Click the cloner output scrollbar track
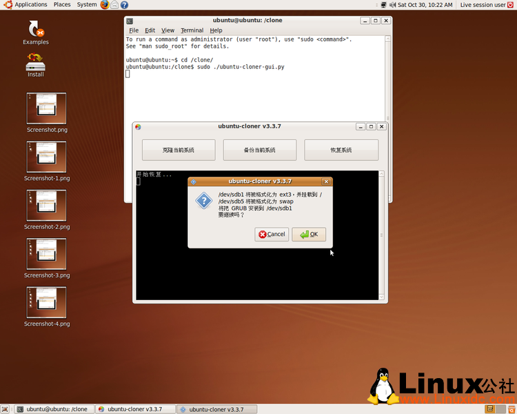Screen dimensions: 517x414 point(381,235)
